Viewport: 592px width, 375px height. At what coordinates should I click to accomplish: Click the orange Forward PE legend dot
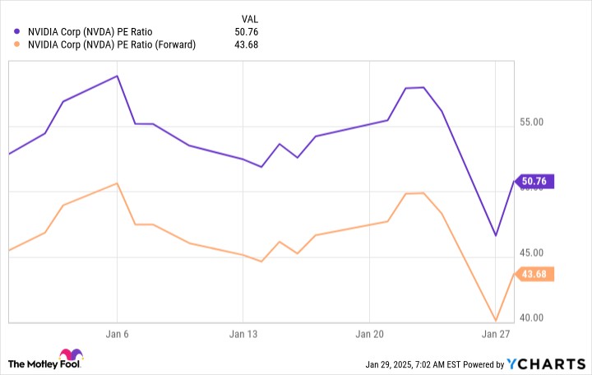click(16, 44)
